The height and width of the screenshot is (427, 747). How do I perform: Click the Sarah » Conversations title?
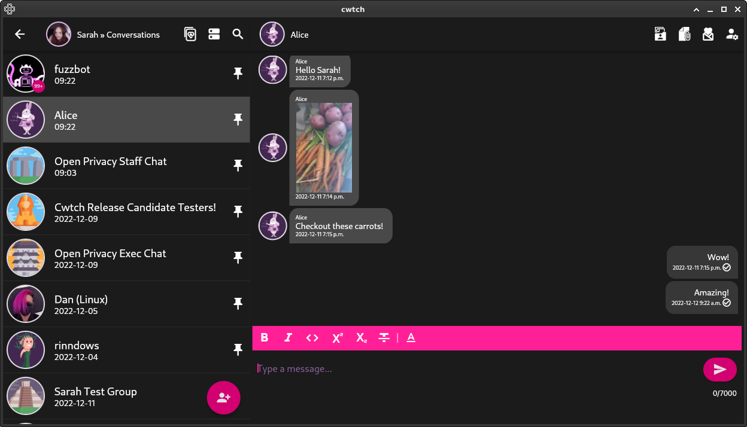[119, 35]
